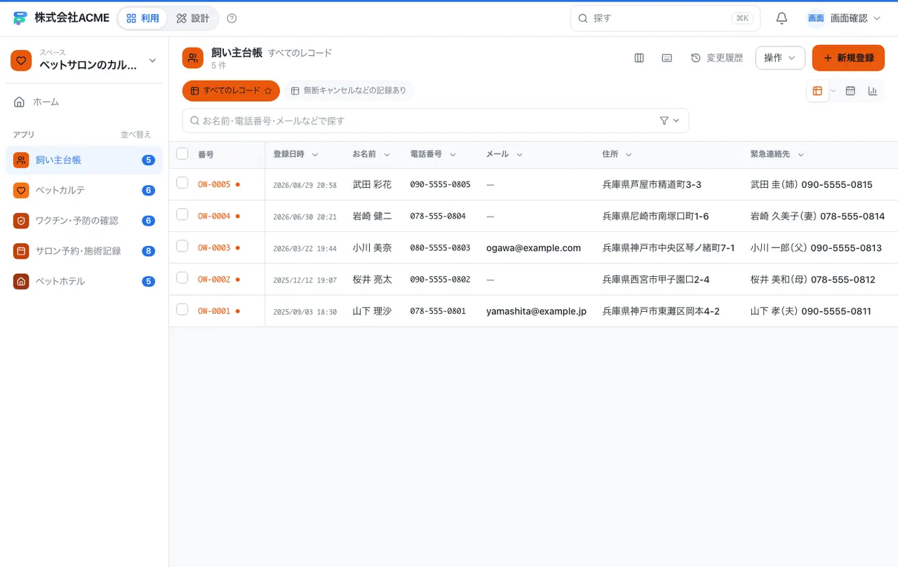The height and width of the screenshot is (567, 898).
Task: Favorite the すべてのレコード view star
Action: [x=268, y=90]
